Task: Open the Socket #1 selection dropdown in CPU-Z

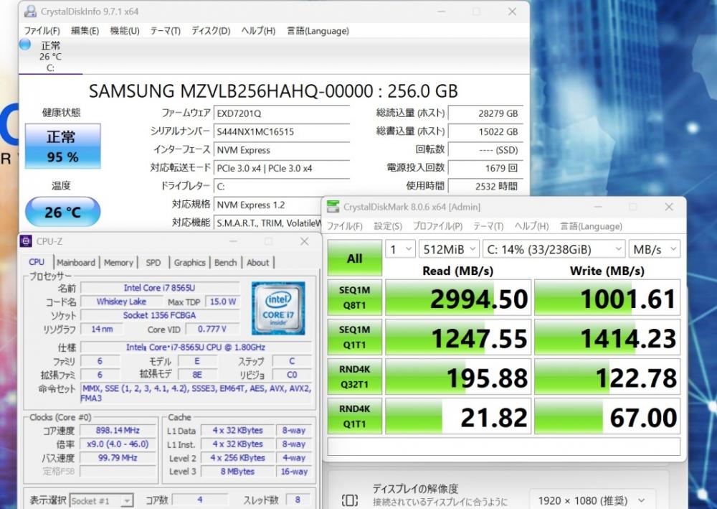Action: [102, 500]
